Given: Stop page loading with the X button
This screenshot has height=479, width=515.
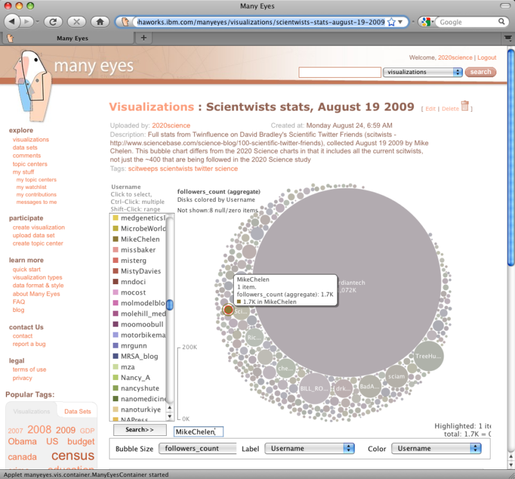Looking at the screenshot, I should (77, 22).
